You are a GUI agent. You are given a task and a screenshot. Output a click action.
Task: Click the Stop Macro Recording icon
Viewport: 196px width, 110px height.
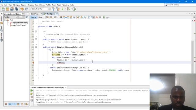point(100,17)
